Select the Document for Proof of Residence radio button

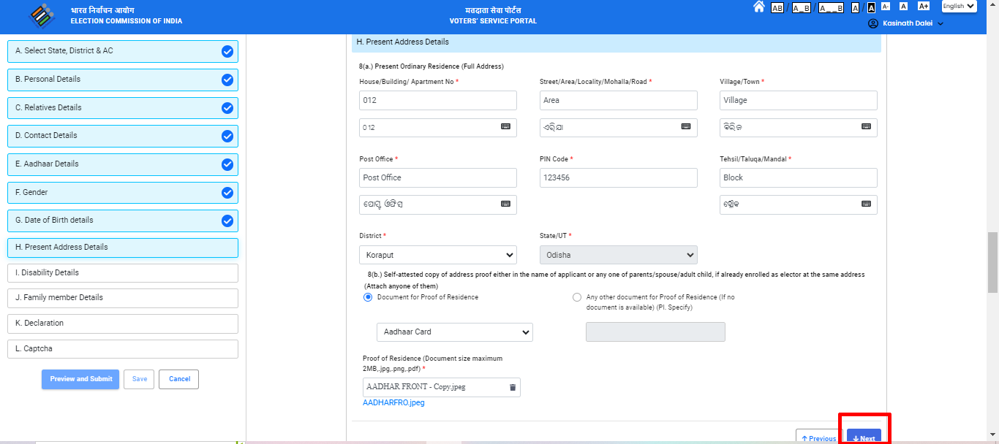pyautogui.click(x=368, y=297)
